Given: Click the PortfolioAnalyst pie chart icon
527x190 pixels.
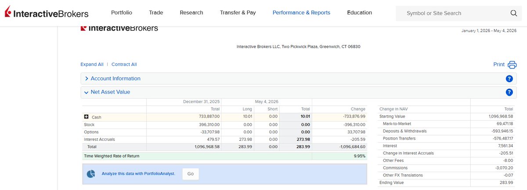Looking at the screenshot, I should pos(91,174).
